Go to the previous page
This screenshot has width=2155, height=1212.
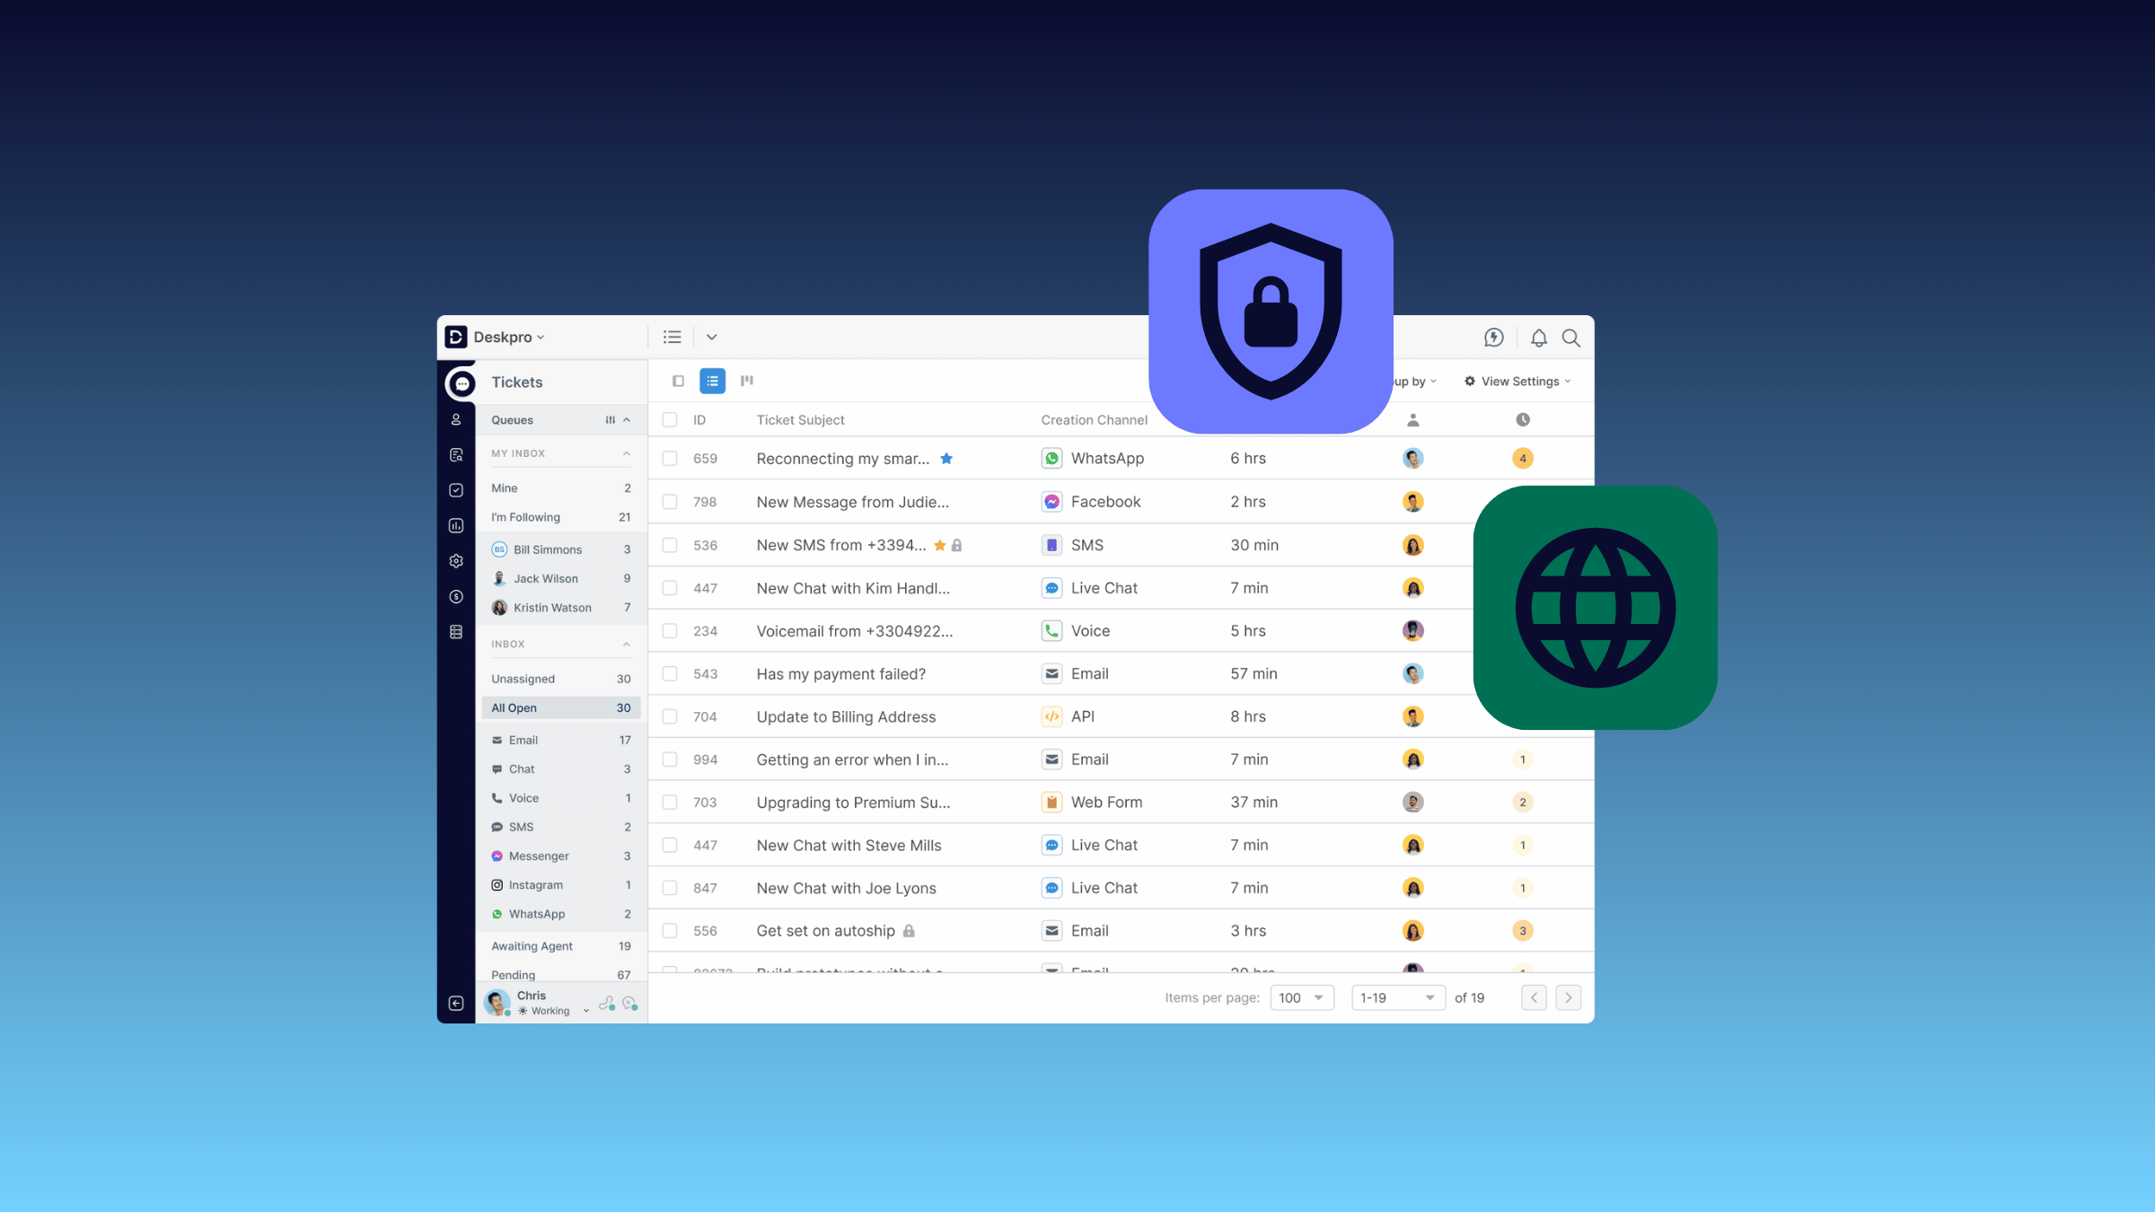[x=1535, y=997]
